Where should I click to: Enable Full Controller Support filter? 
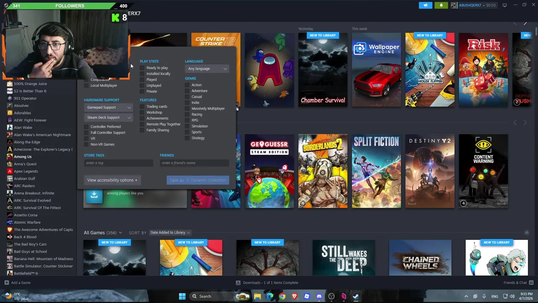87,133
